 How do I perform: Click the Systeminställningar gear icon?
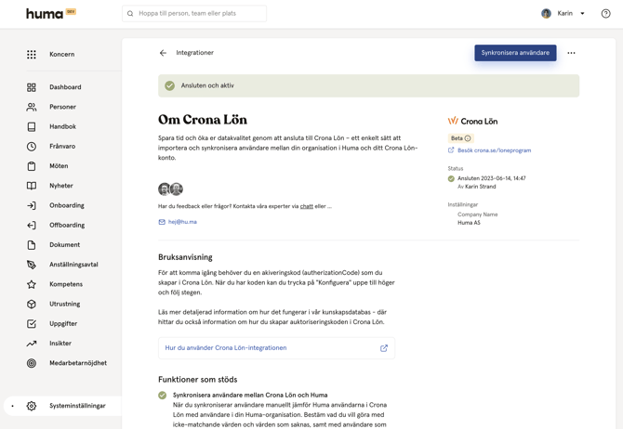tap(32, 406)
